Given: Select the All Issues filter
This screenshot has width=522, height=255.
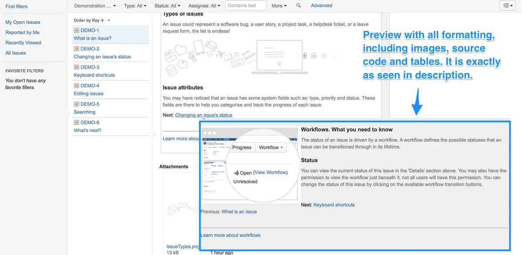Looking at the screenshot, I should pos(16,53).
